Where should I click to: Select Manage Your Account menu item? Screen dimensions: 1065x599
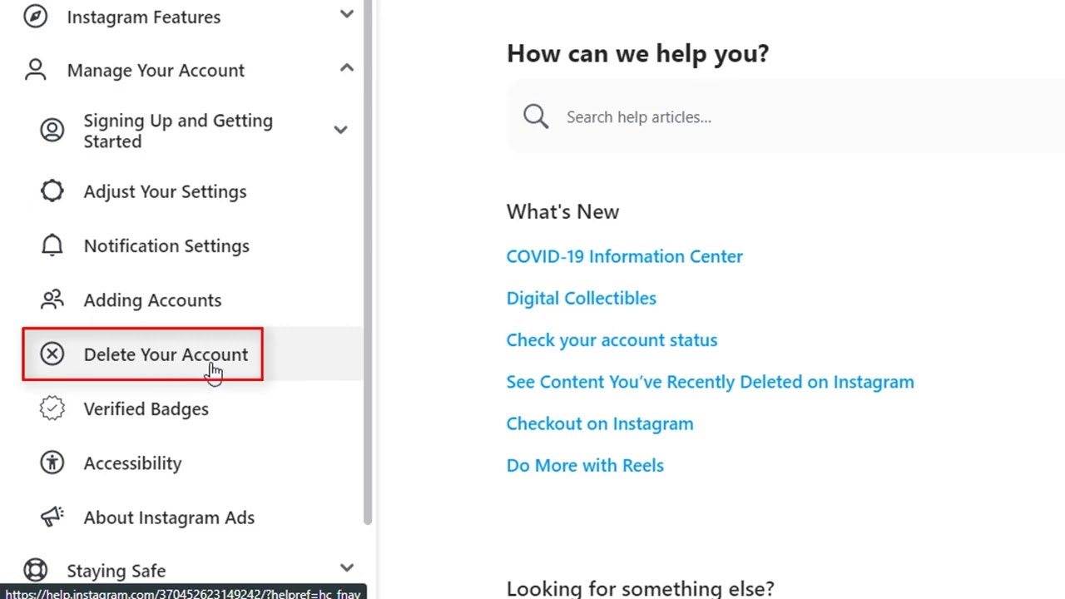156,70
